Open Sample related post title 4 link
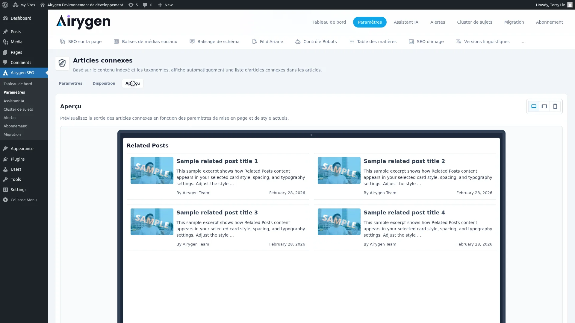 [404, 213]
